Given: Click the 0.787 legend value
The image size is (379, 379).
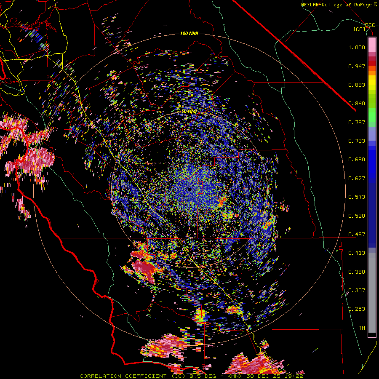Looking at the screenshot, I should [x=357, y=122].
